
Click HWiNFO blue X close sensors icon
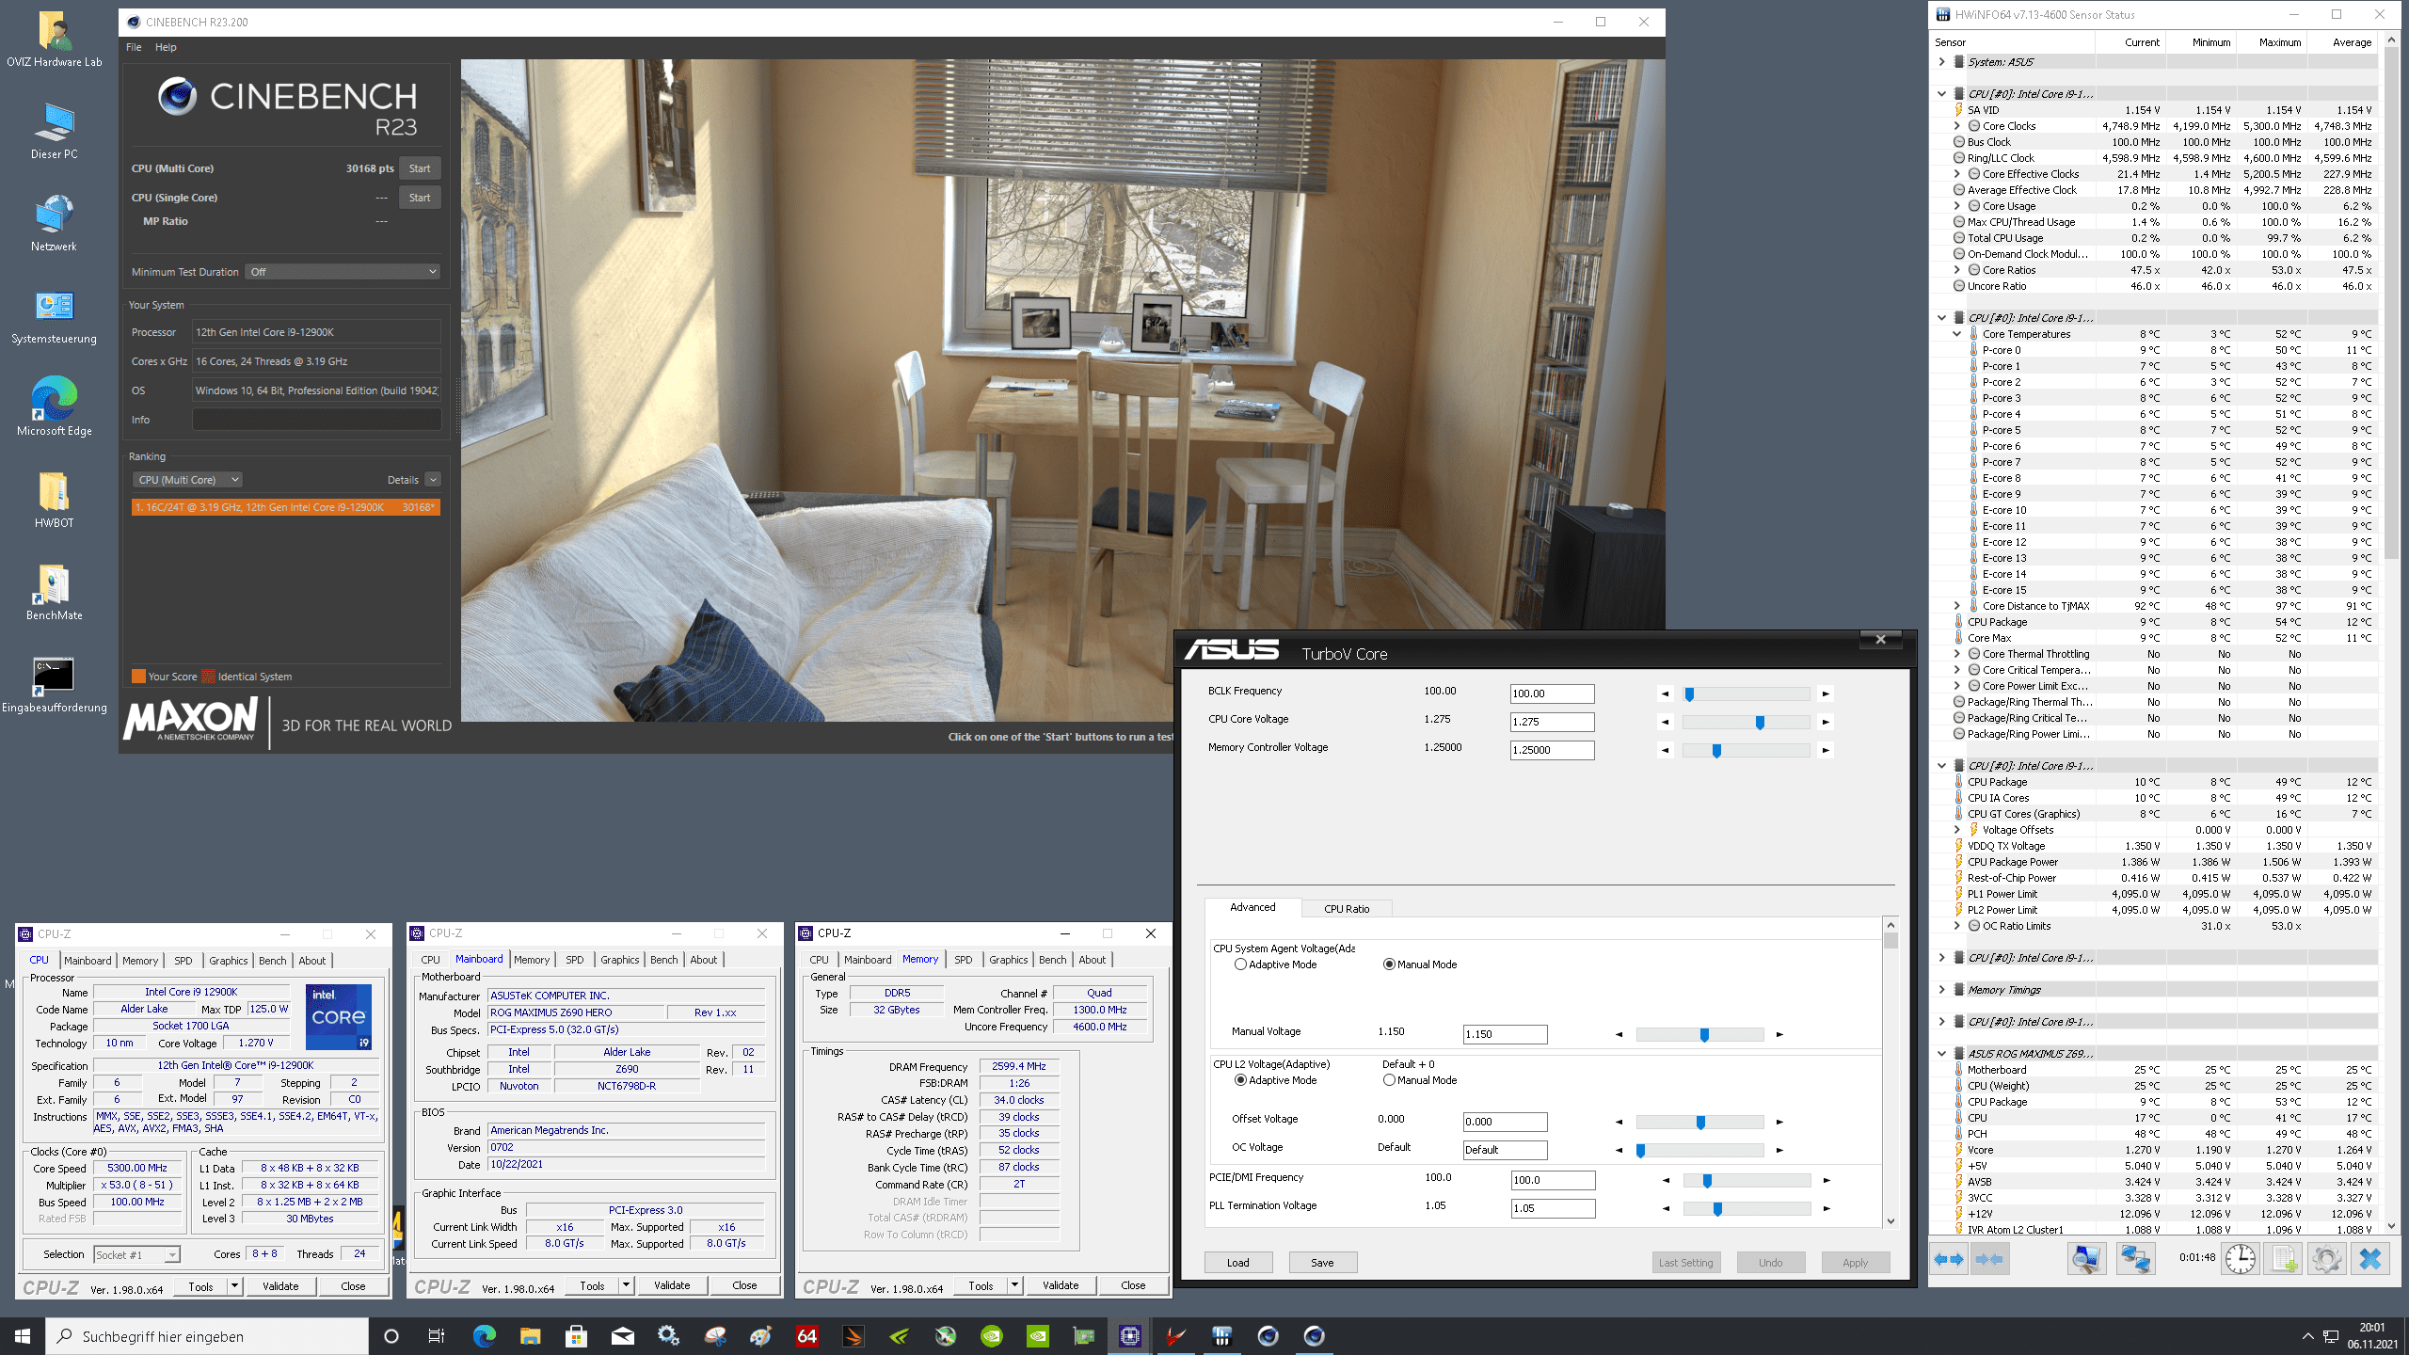tap(2369, 1259)
